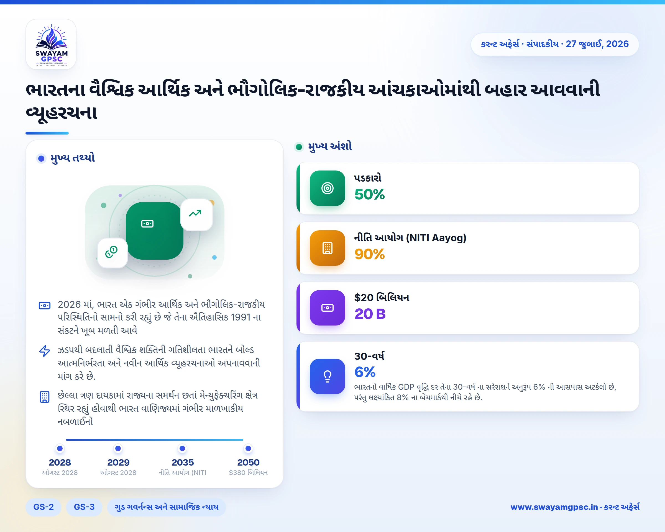Click the GDP growth description text
This screenshot has height=532, width=665.
click(485, 392)
